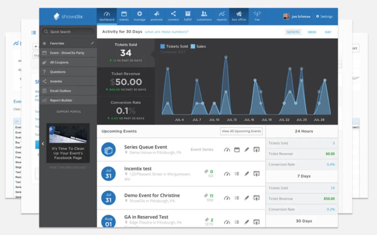Open the Settings menu next to Joe Schmoe
The image size is (377, 235).
click(x=324, y=17)
